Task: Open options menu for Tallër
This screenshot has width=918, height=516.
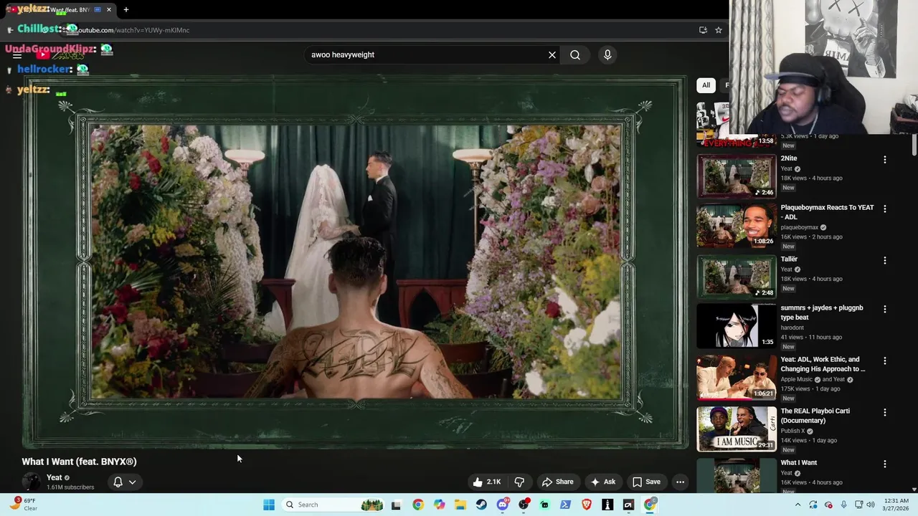Action: (x=884, y=260)
